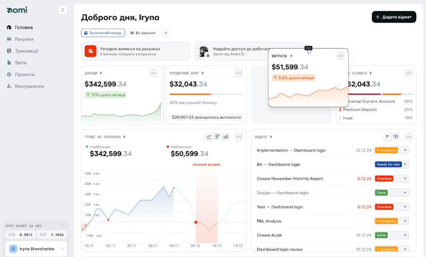Click the red касовий розрив chart zone

(x=207, y=208)
